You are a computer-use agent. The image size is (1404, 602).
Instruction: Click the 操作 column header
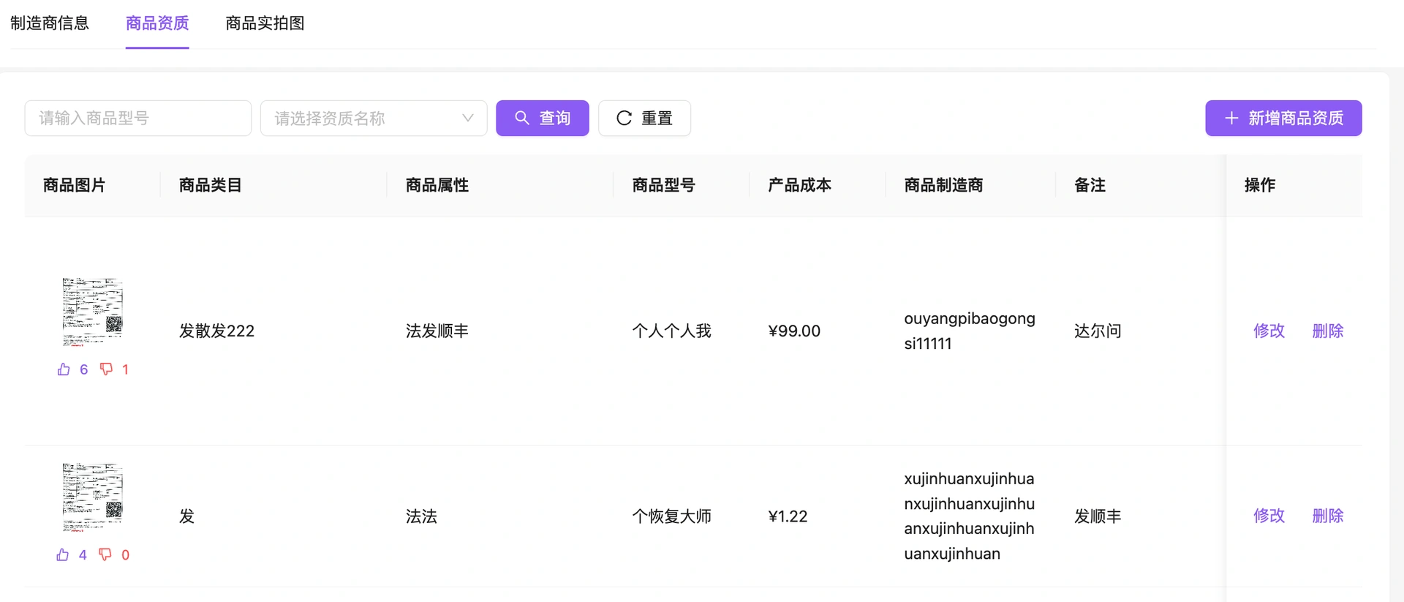[x=1260, y=185]
